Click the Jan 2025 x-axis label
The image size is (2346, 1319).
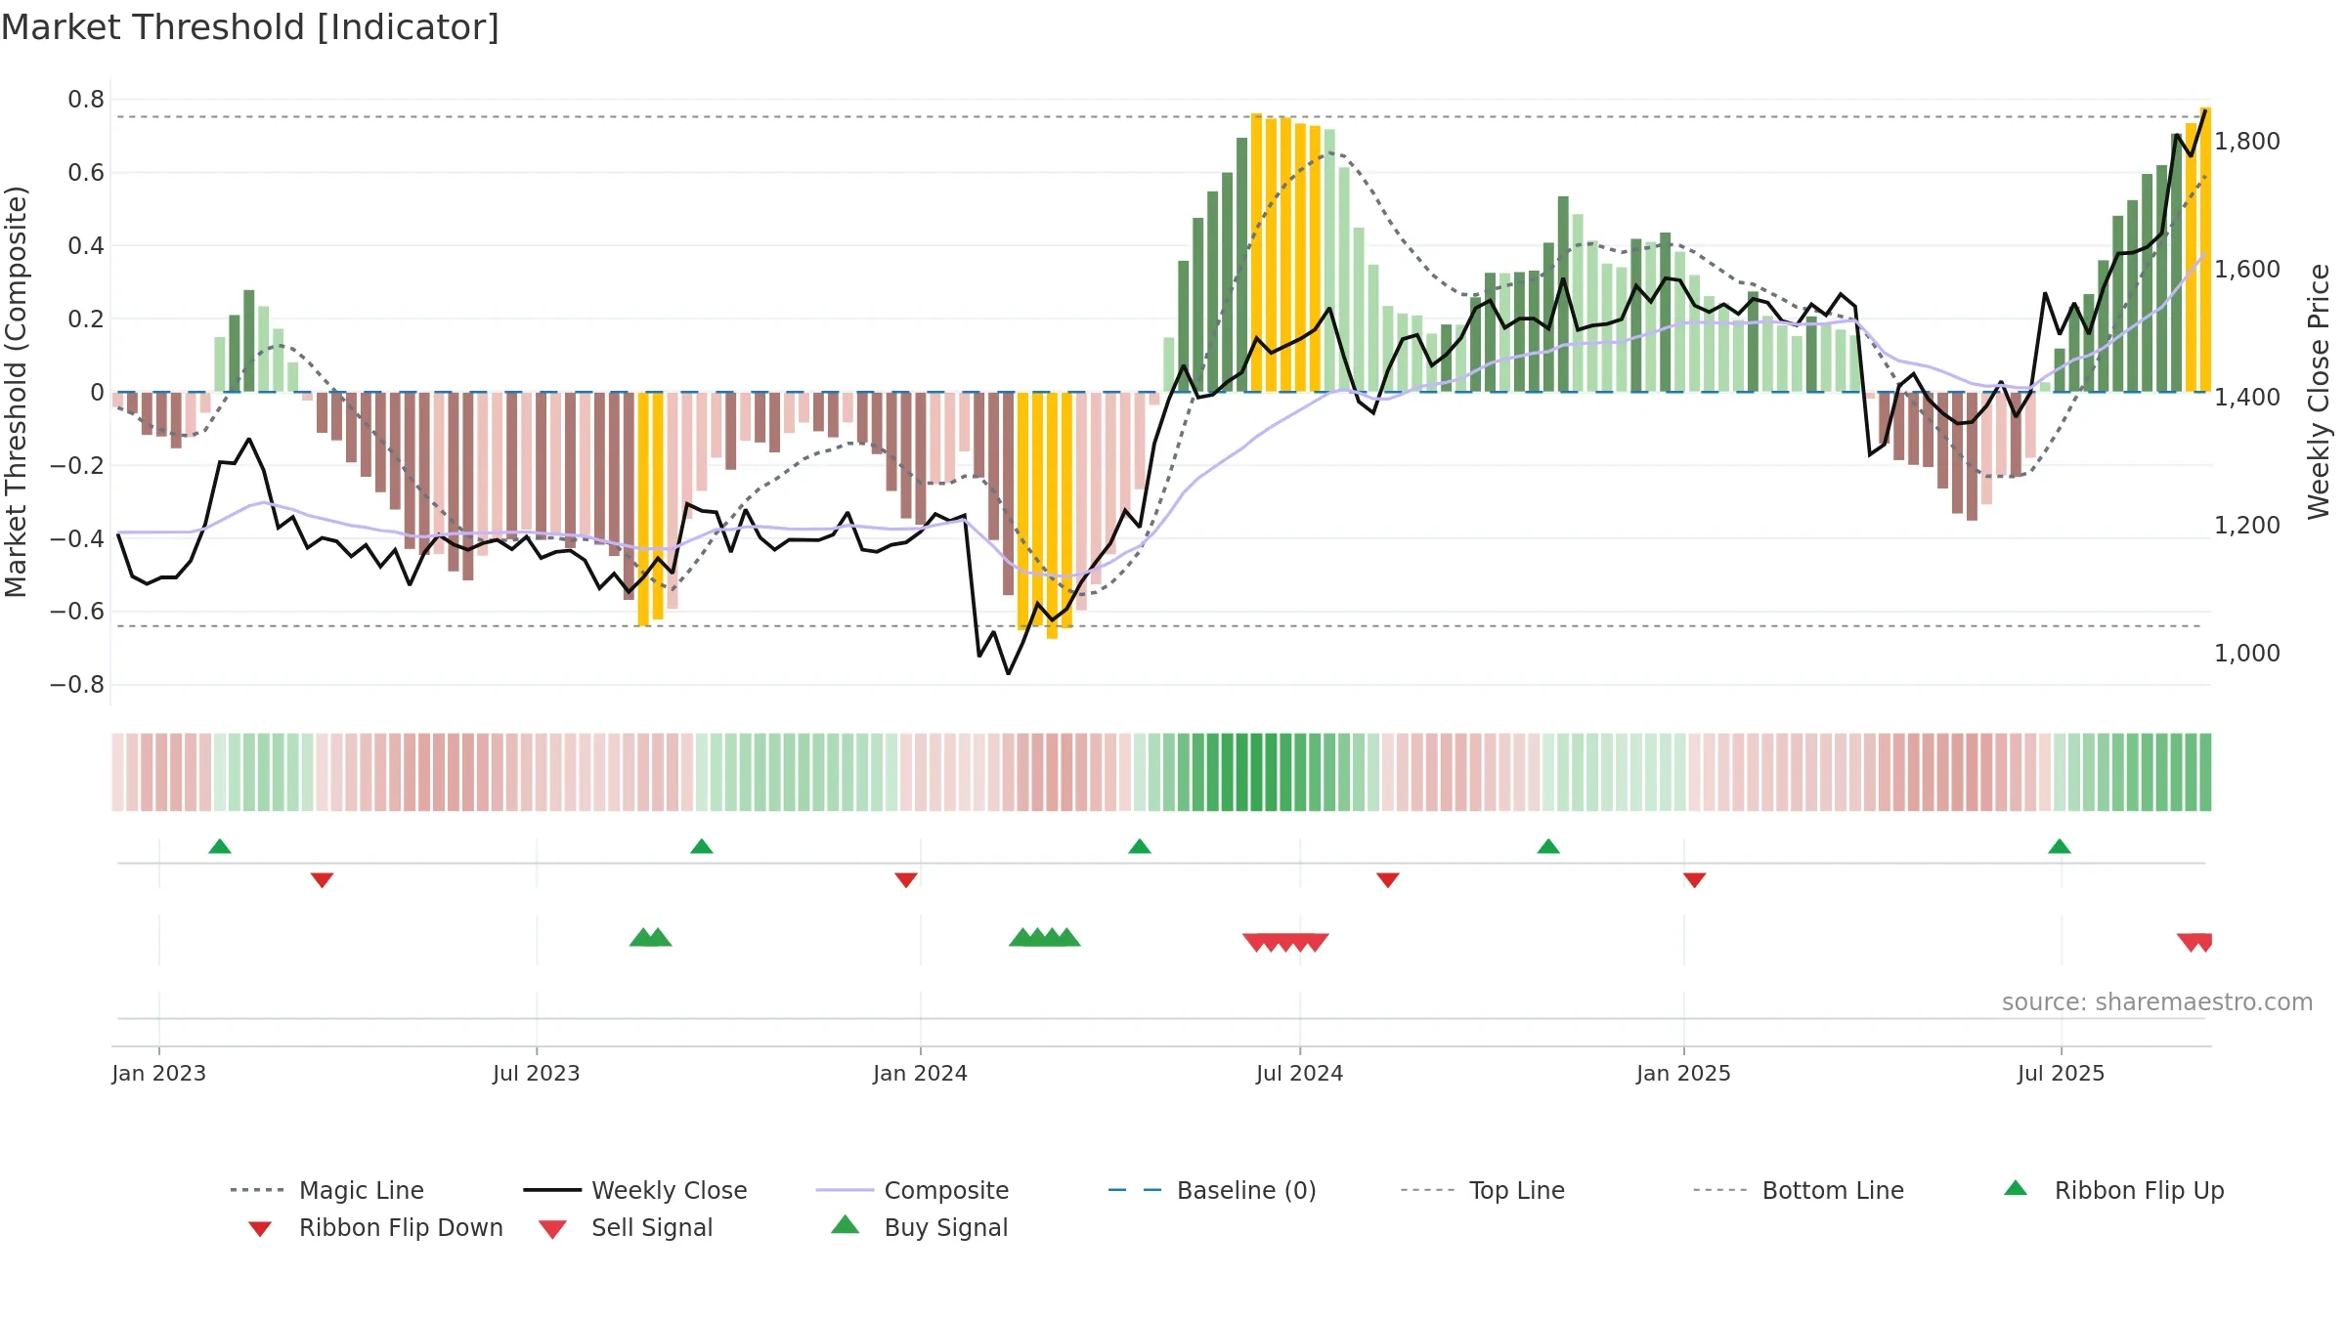(x=1684, y=1074)
